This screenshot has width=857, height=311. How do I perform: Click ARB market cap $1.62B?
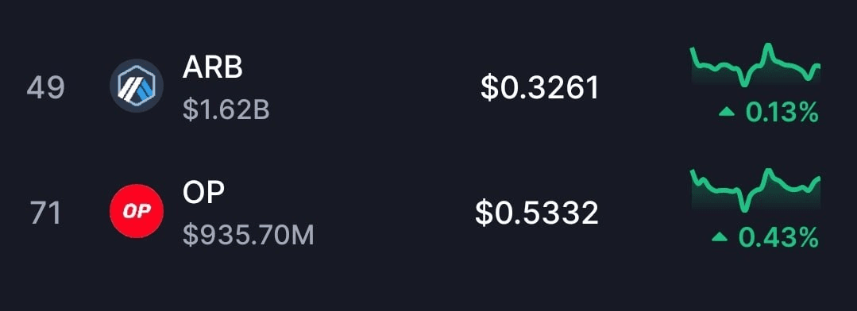(x=226, y=111)
